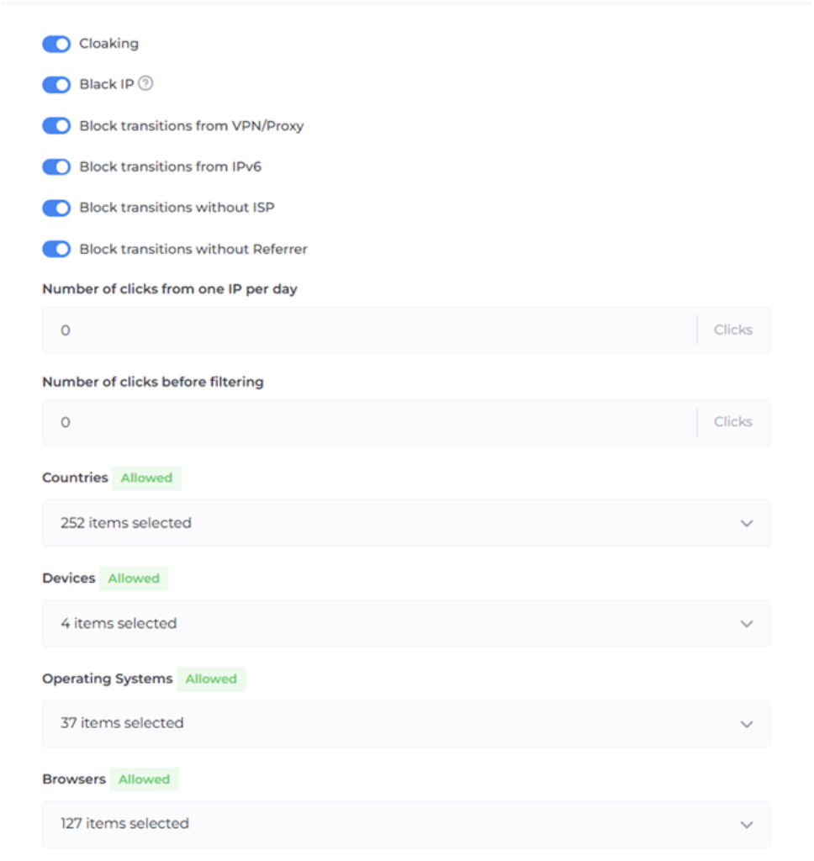
Task: Click the clicks from one IP per day field
Action: (x=370, y=330)
